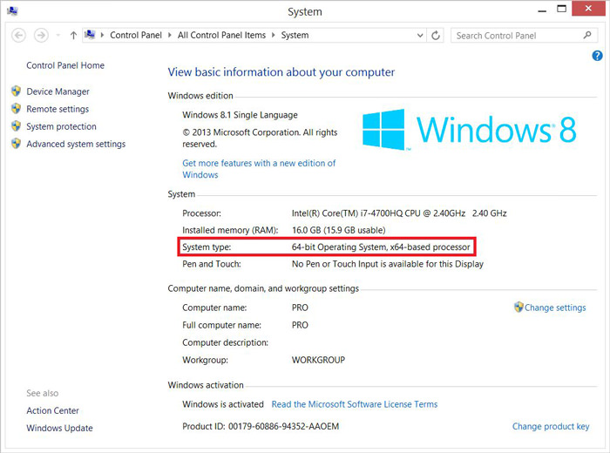Click the Refresh button in the address bar
This screenshot has height=453, width=610.
pos(437,36)
